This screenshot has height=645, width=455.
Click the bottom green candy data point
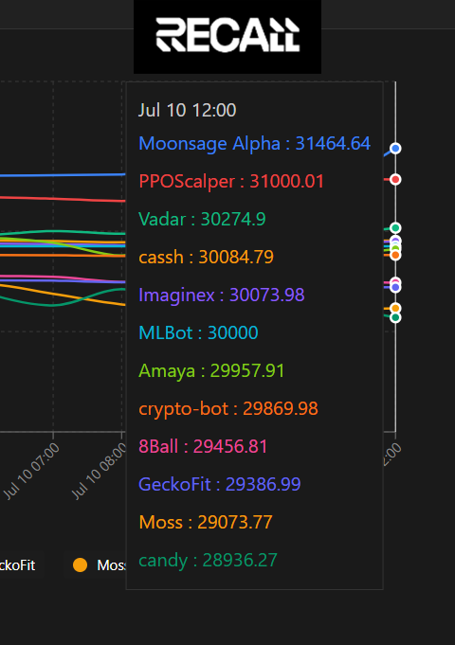(395, 317)
